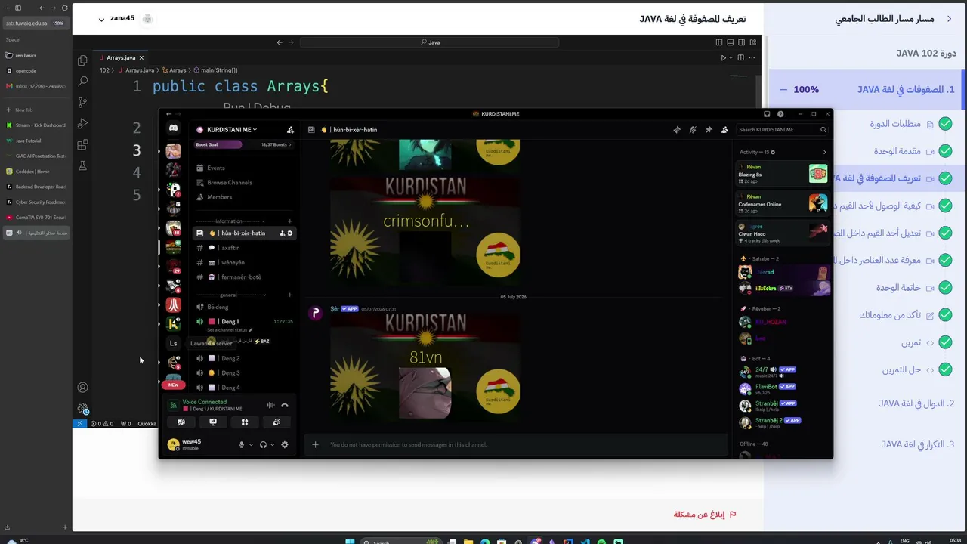
Task: Toggle the Discord member list
Action: coord(724,130)
